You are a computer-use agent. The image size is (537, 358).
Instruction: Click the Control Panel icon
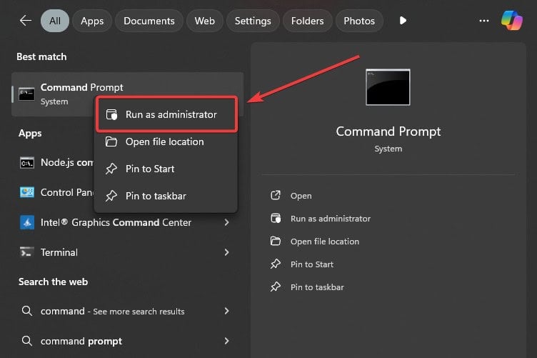(26, 192)
